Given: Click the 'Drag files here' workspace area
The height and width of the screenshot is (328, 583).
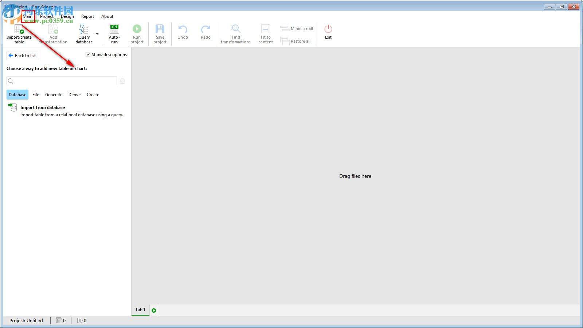Looking at the screenshot, I should (355, 176).
